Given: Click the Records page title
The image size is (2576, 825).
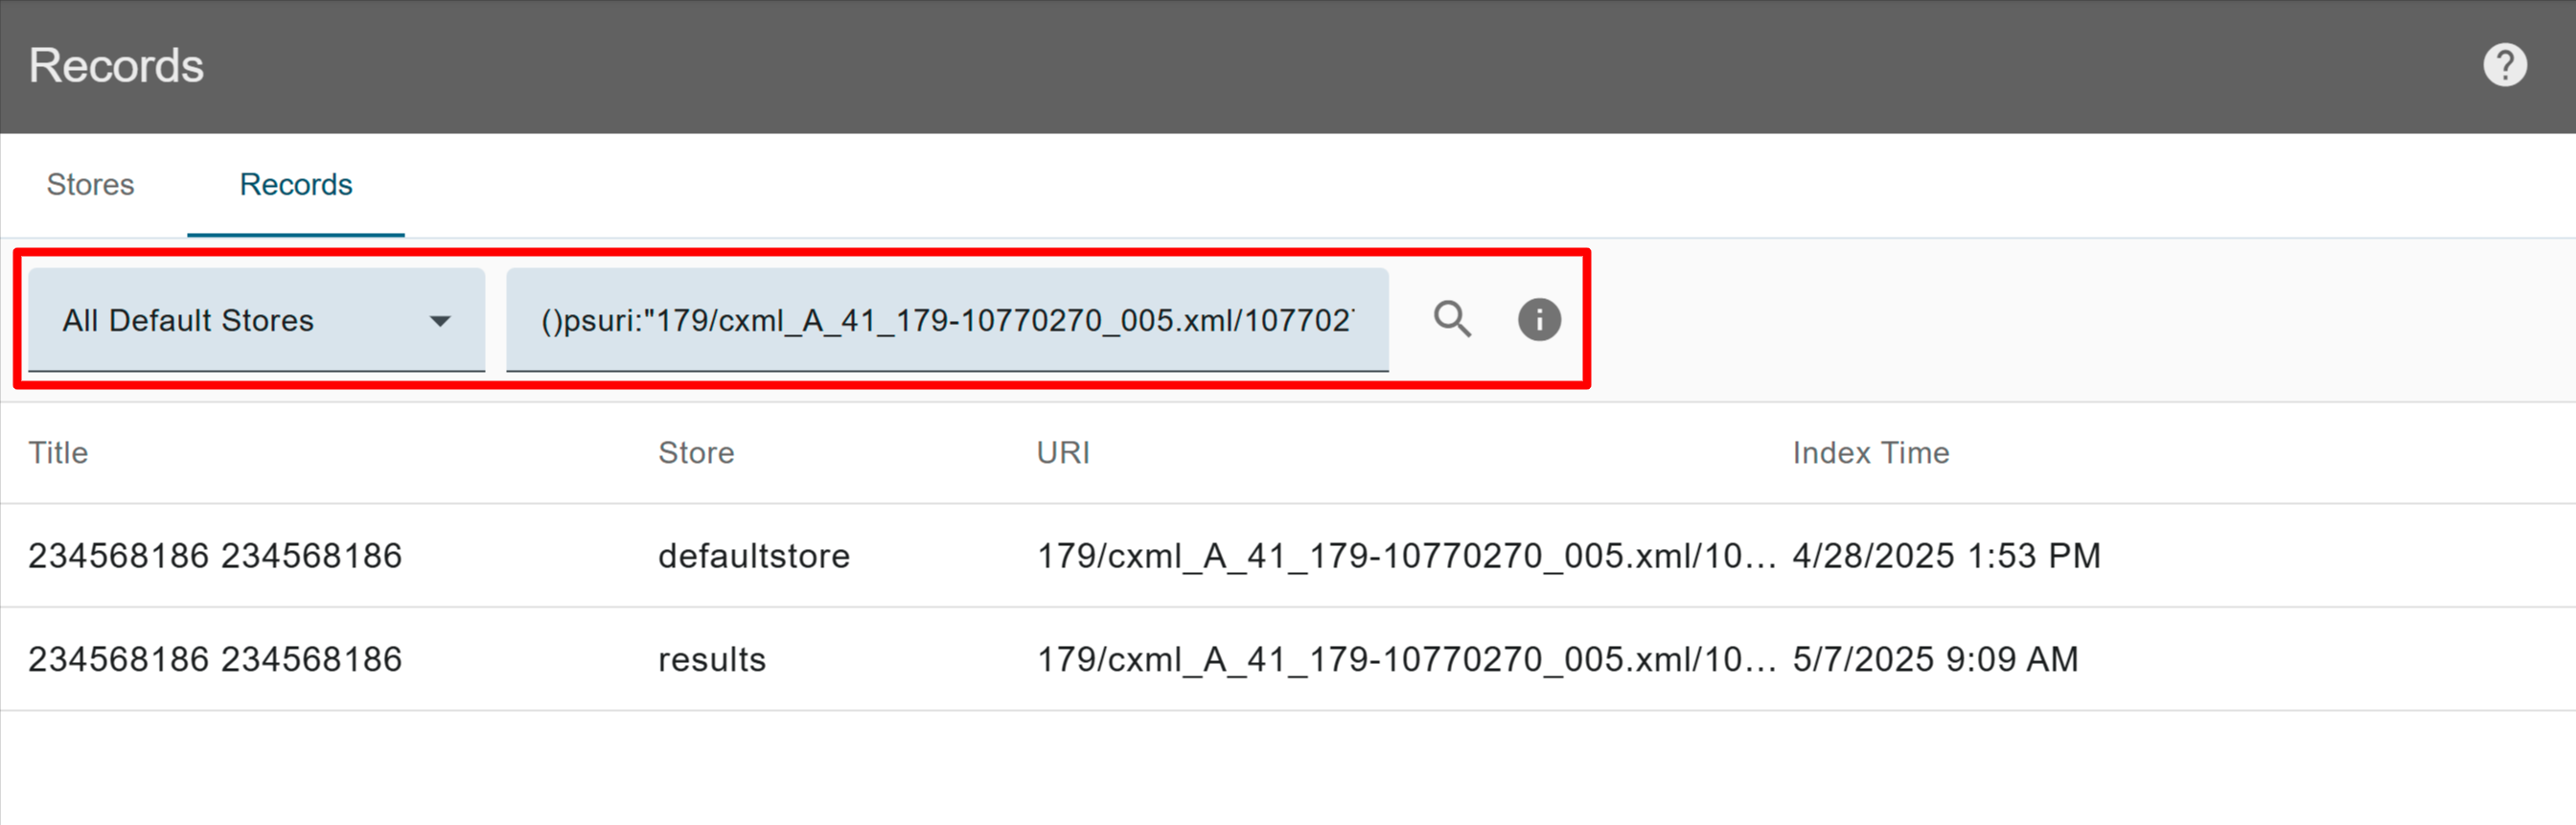Looking at the screenshot, I should [x=116, y=66].
